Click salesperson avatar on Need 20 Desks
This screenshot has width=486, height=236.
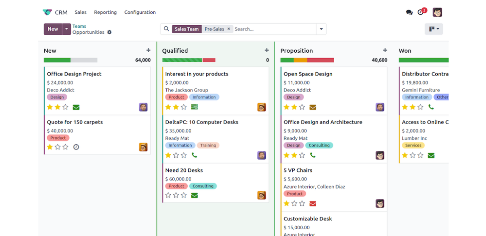click(x=262, y=195)
